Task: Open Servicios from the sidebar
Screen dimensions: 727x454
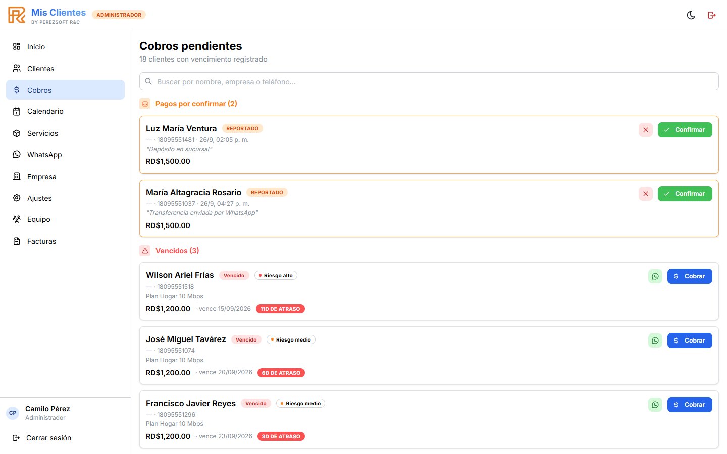Action: (65, 133)
